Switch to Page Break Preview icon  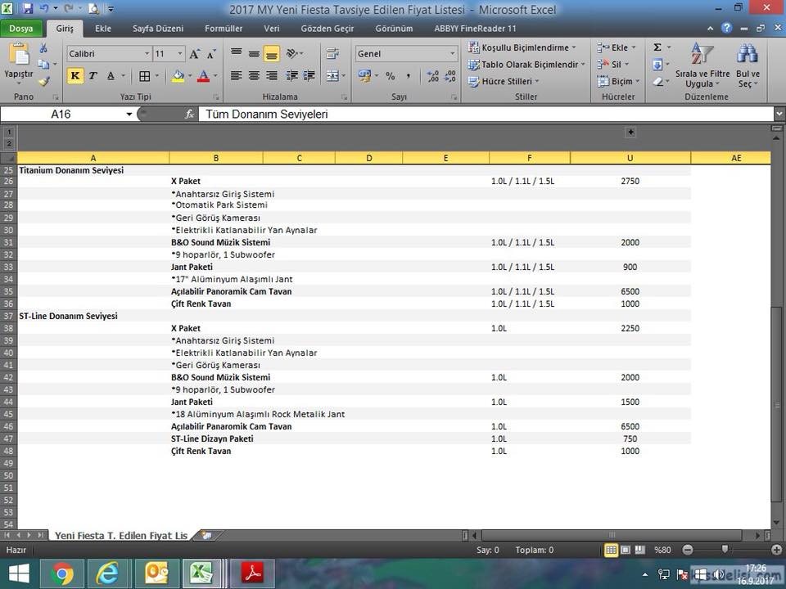click(640, 550)
